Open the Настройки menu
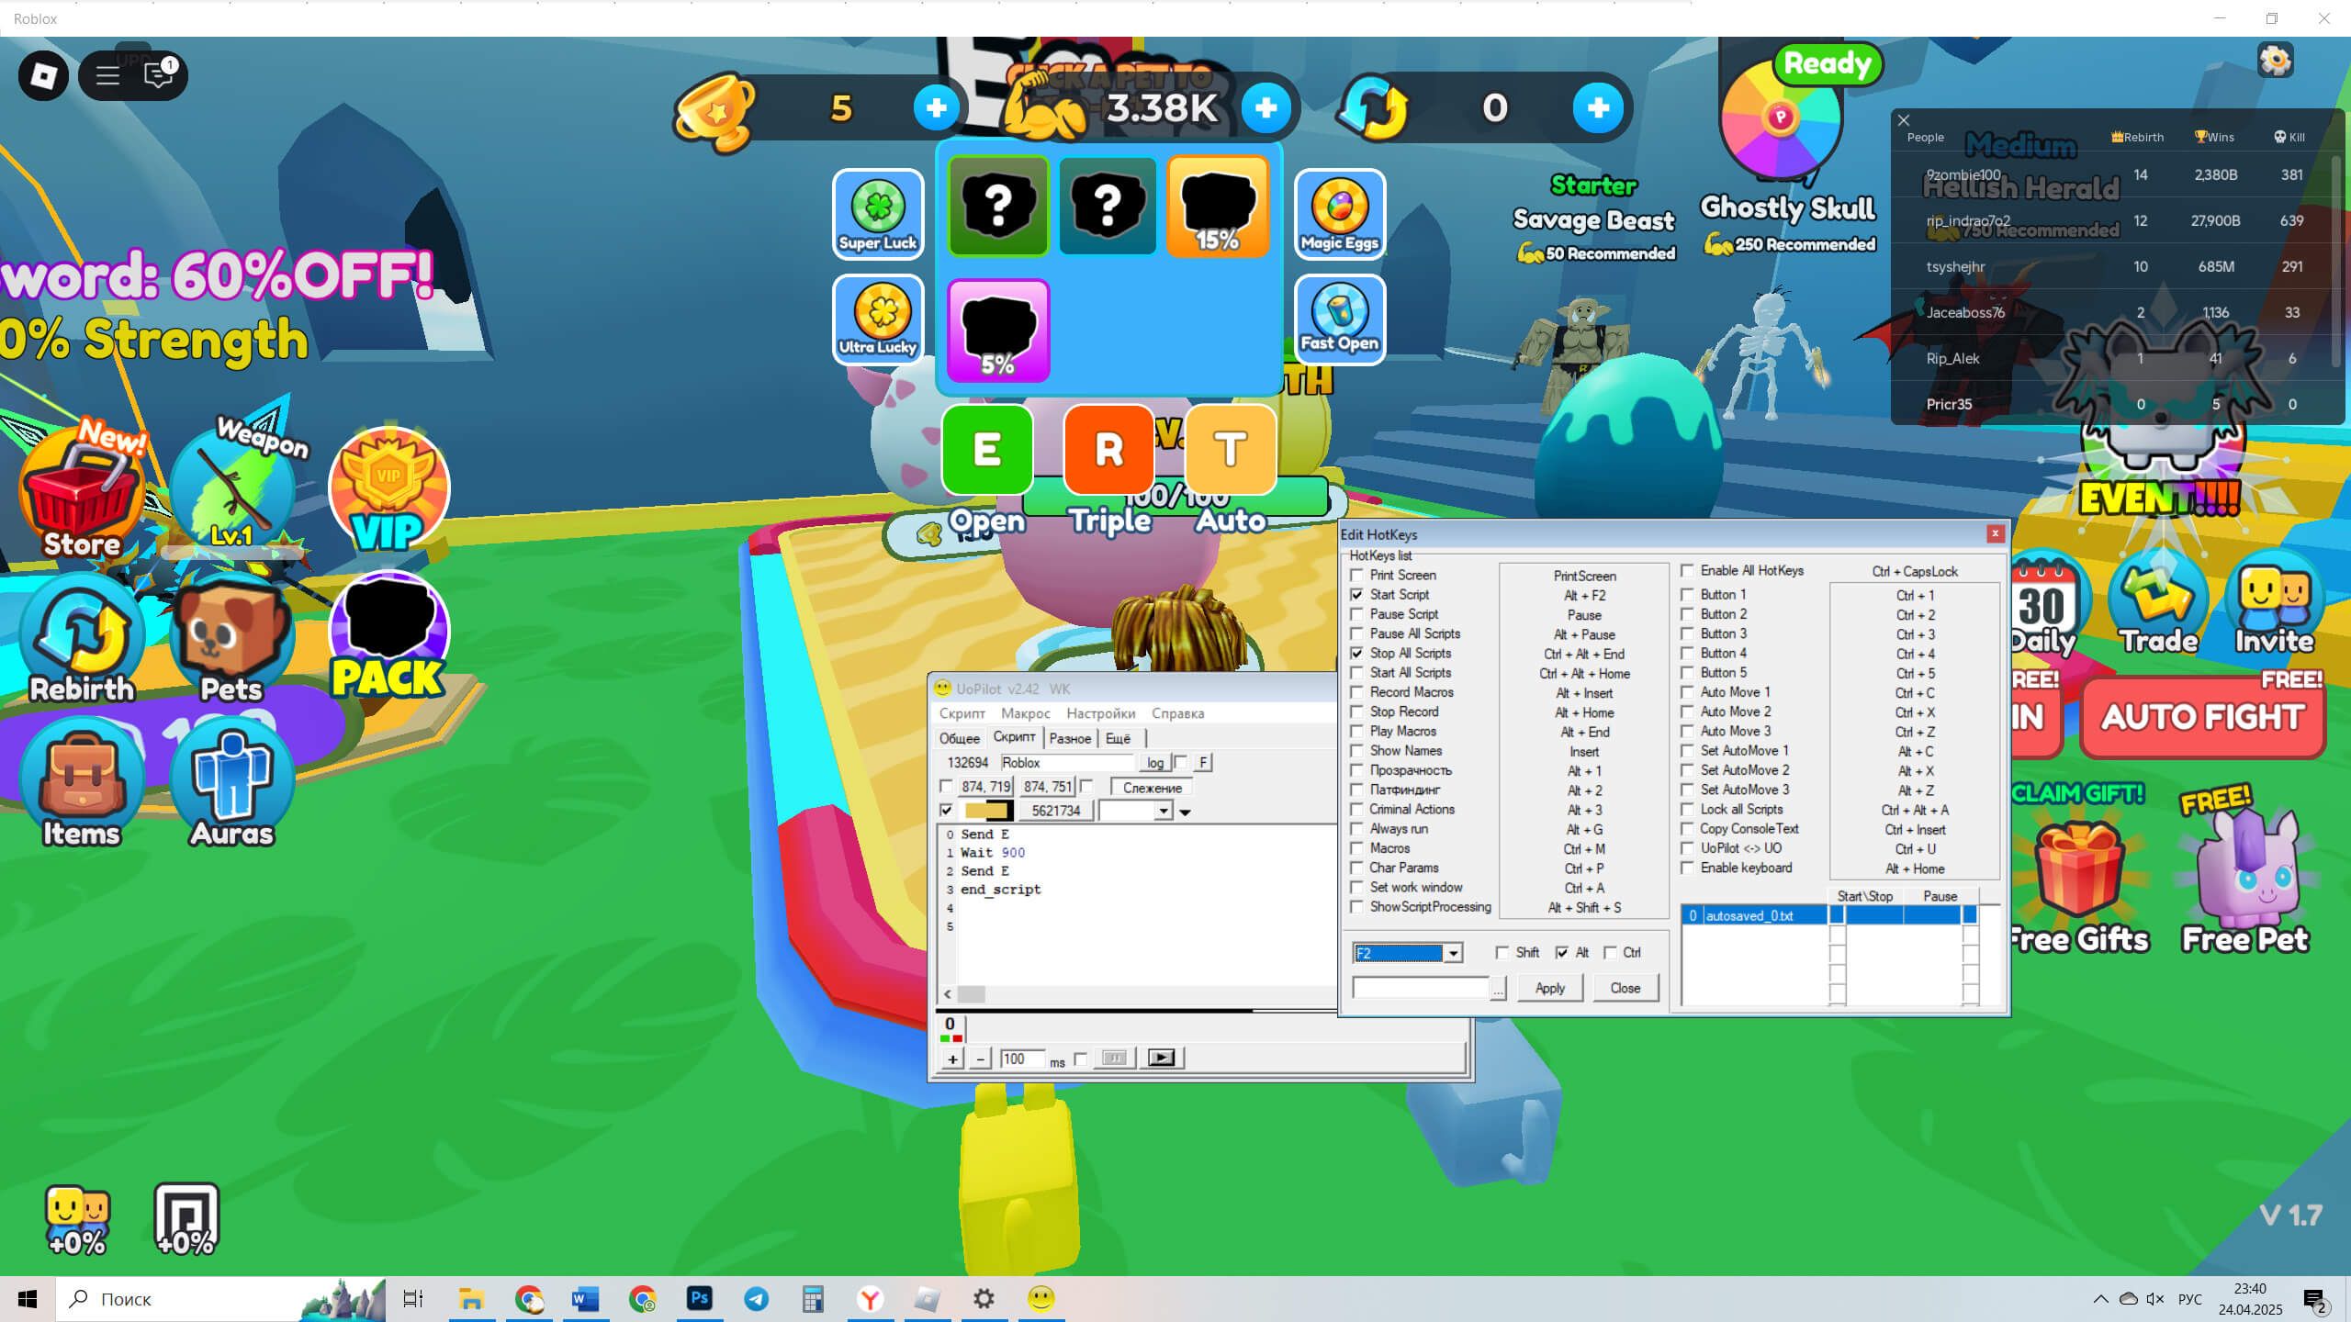 (x=1100, y=713)
